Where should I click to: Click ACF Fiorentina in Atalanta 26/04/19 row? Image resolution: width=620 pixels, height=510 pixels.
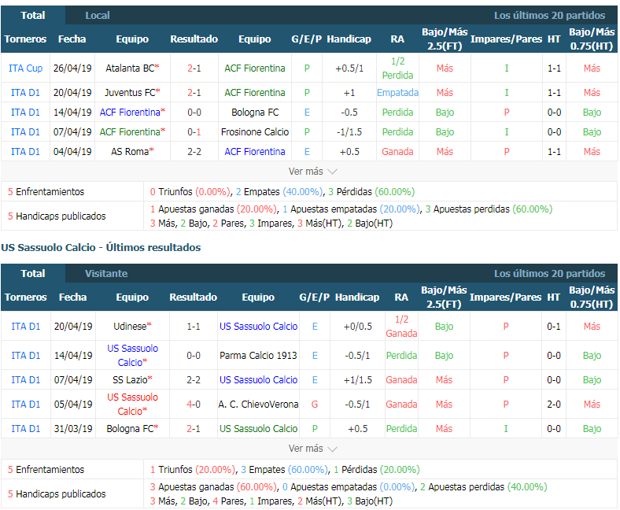255,68
